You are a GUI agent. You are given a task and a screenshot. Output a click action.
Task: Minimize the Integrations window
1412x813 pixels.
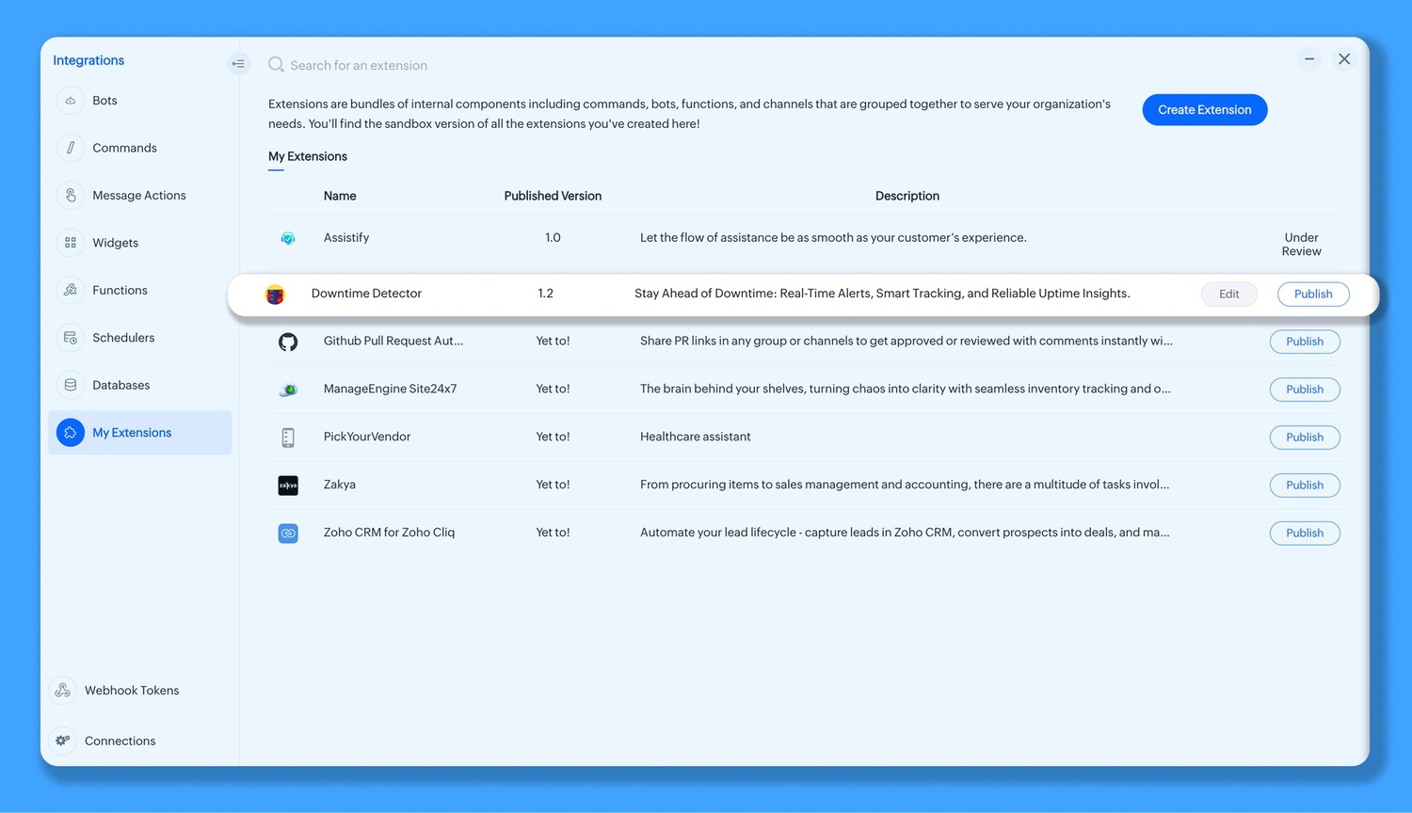click(1309, 59)
